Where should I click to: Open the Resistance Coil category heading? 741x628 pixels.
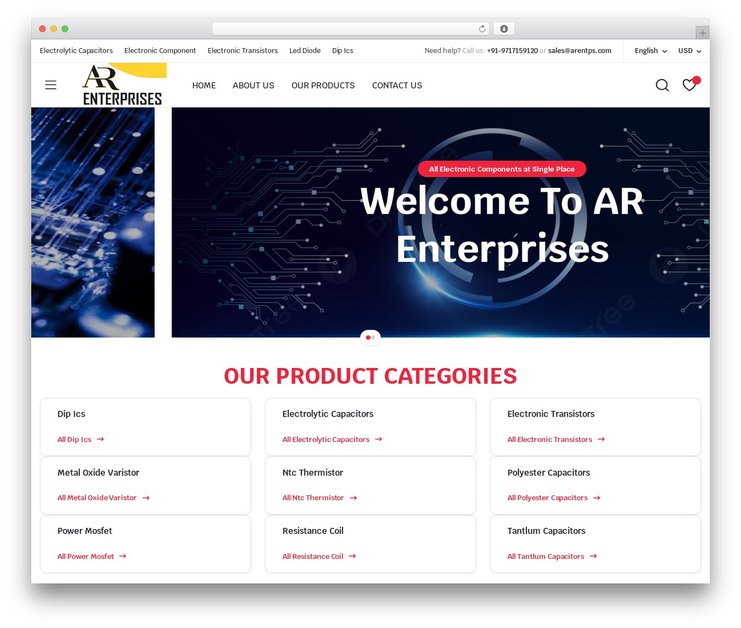coord(313,531)
